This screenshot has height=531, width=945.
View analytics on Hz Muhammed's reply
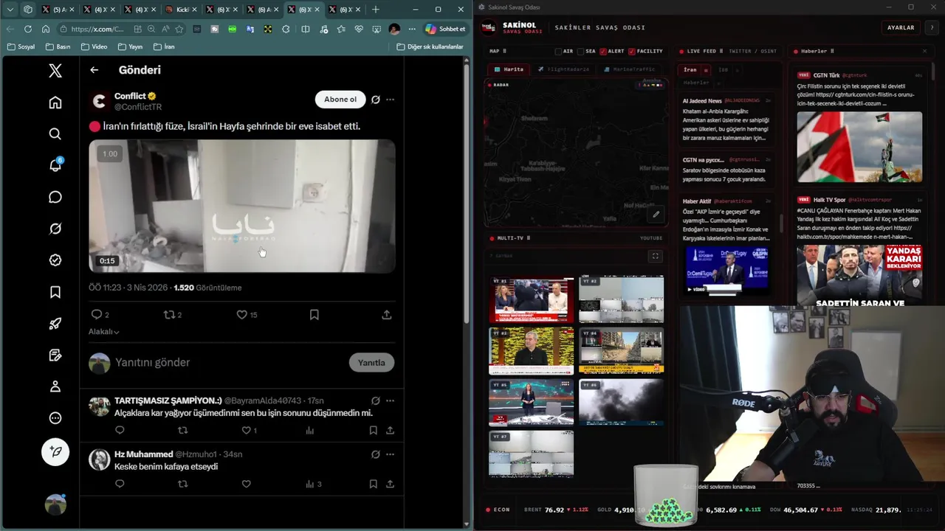click(310, 484)
